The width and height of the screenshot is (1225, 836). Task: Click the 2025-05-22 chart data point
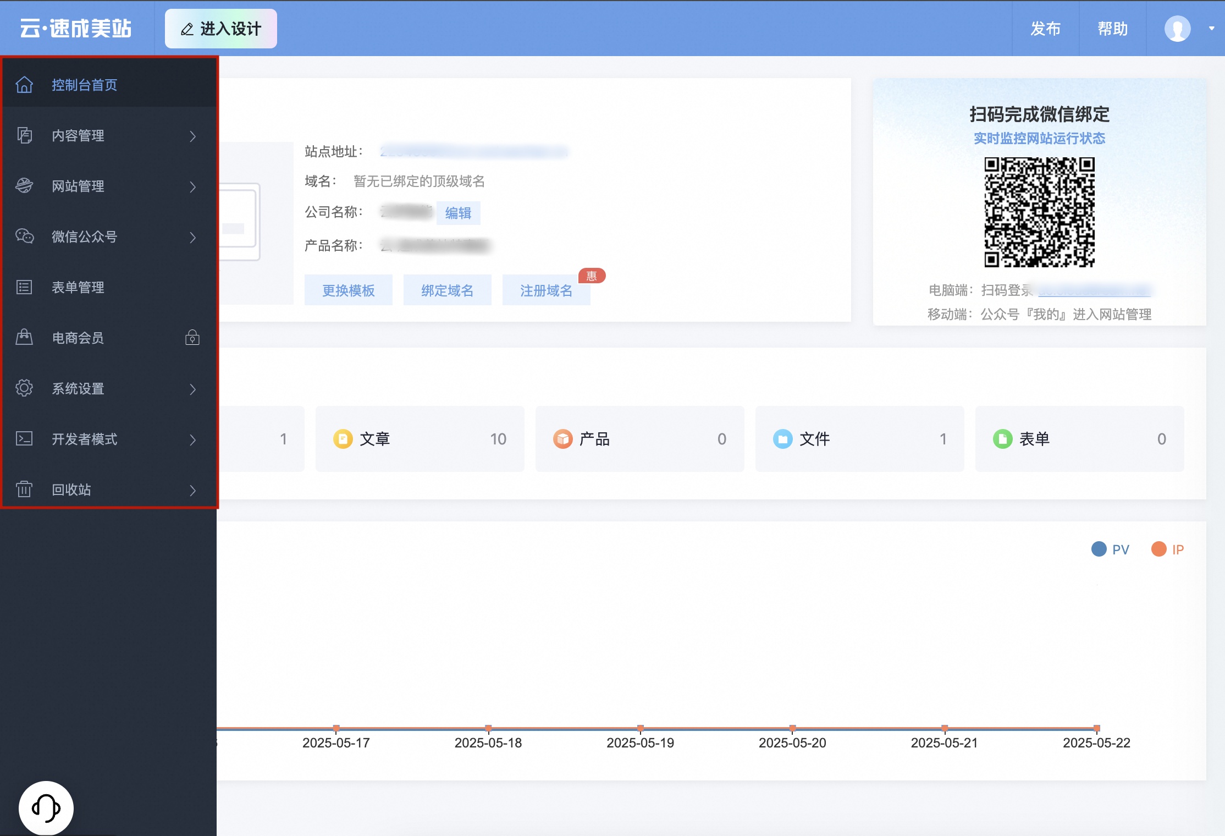click(1097, 728)
